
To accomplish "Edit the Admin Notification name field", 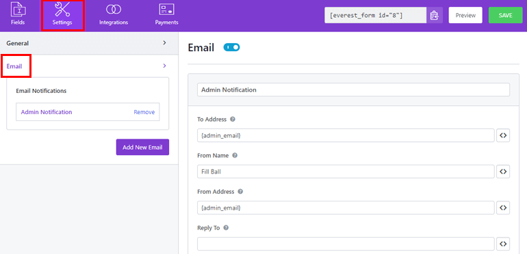I will coord(353,90).
